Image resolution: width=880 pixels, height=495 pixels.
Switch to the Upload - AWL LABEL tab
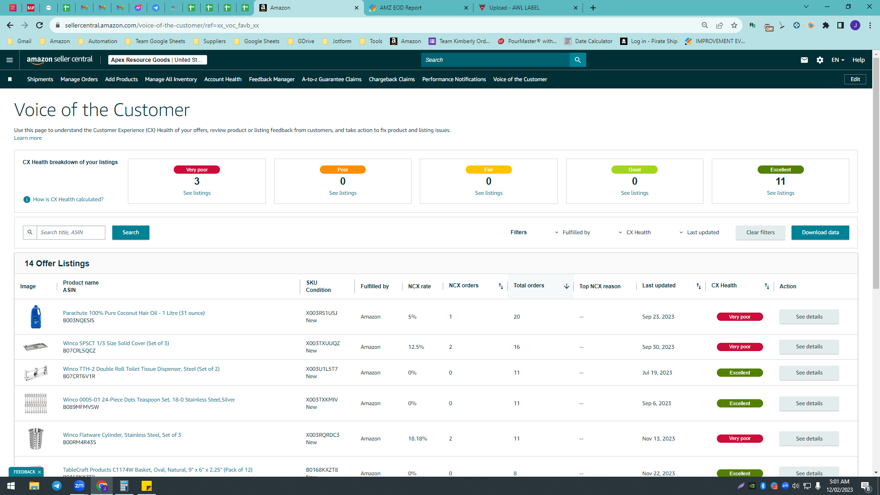(x=527, y=8)
